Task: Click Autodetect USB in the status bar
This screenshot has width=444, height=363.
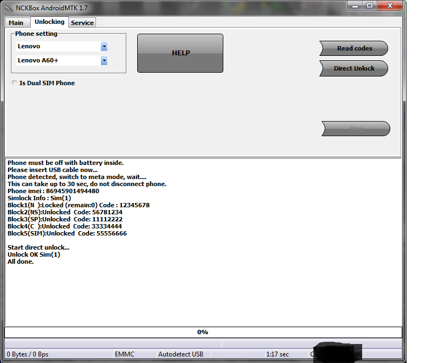Action: point(181,354)
